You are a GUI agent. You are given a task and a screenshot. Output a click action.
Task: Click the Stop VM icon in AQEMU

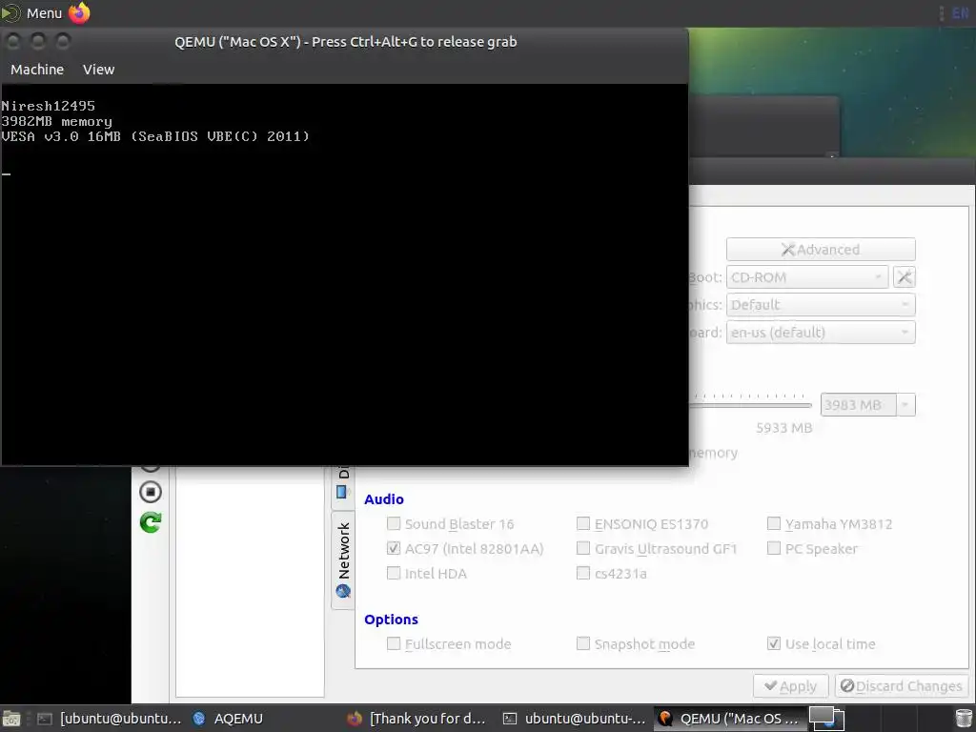pos(150,492)
